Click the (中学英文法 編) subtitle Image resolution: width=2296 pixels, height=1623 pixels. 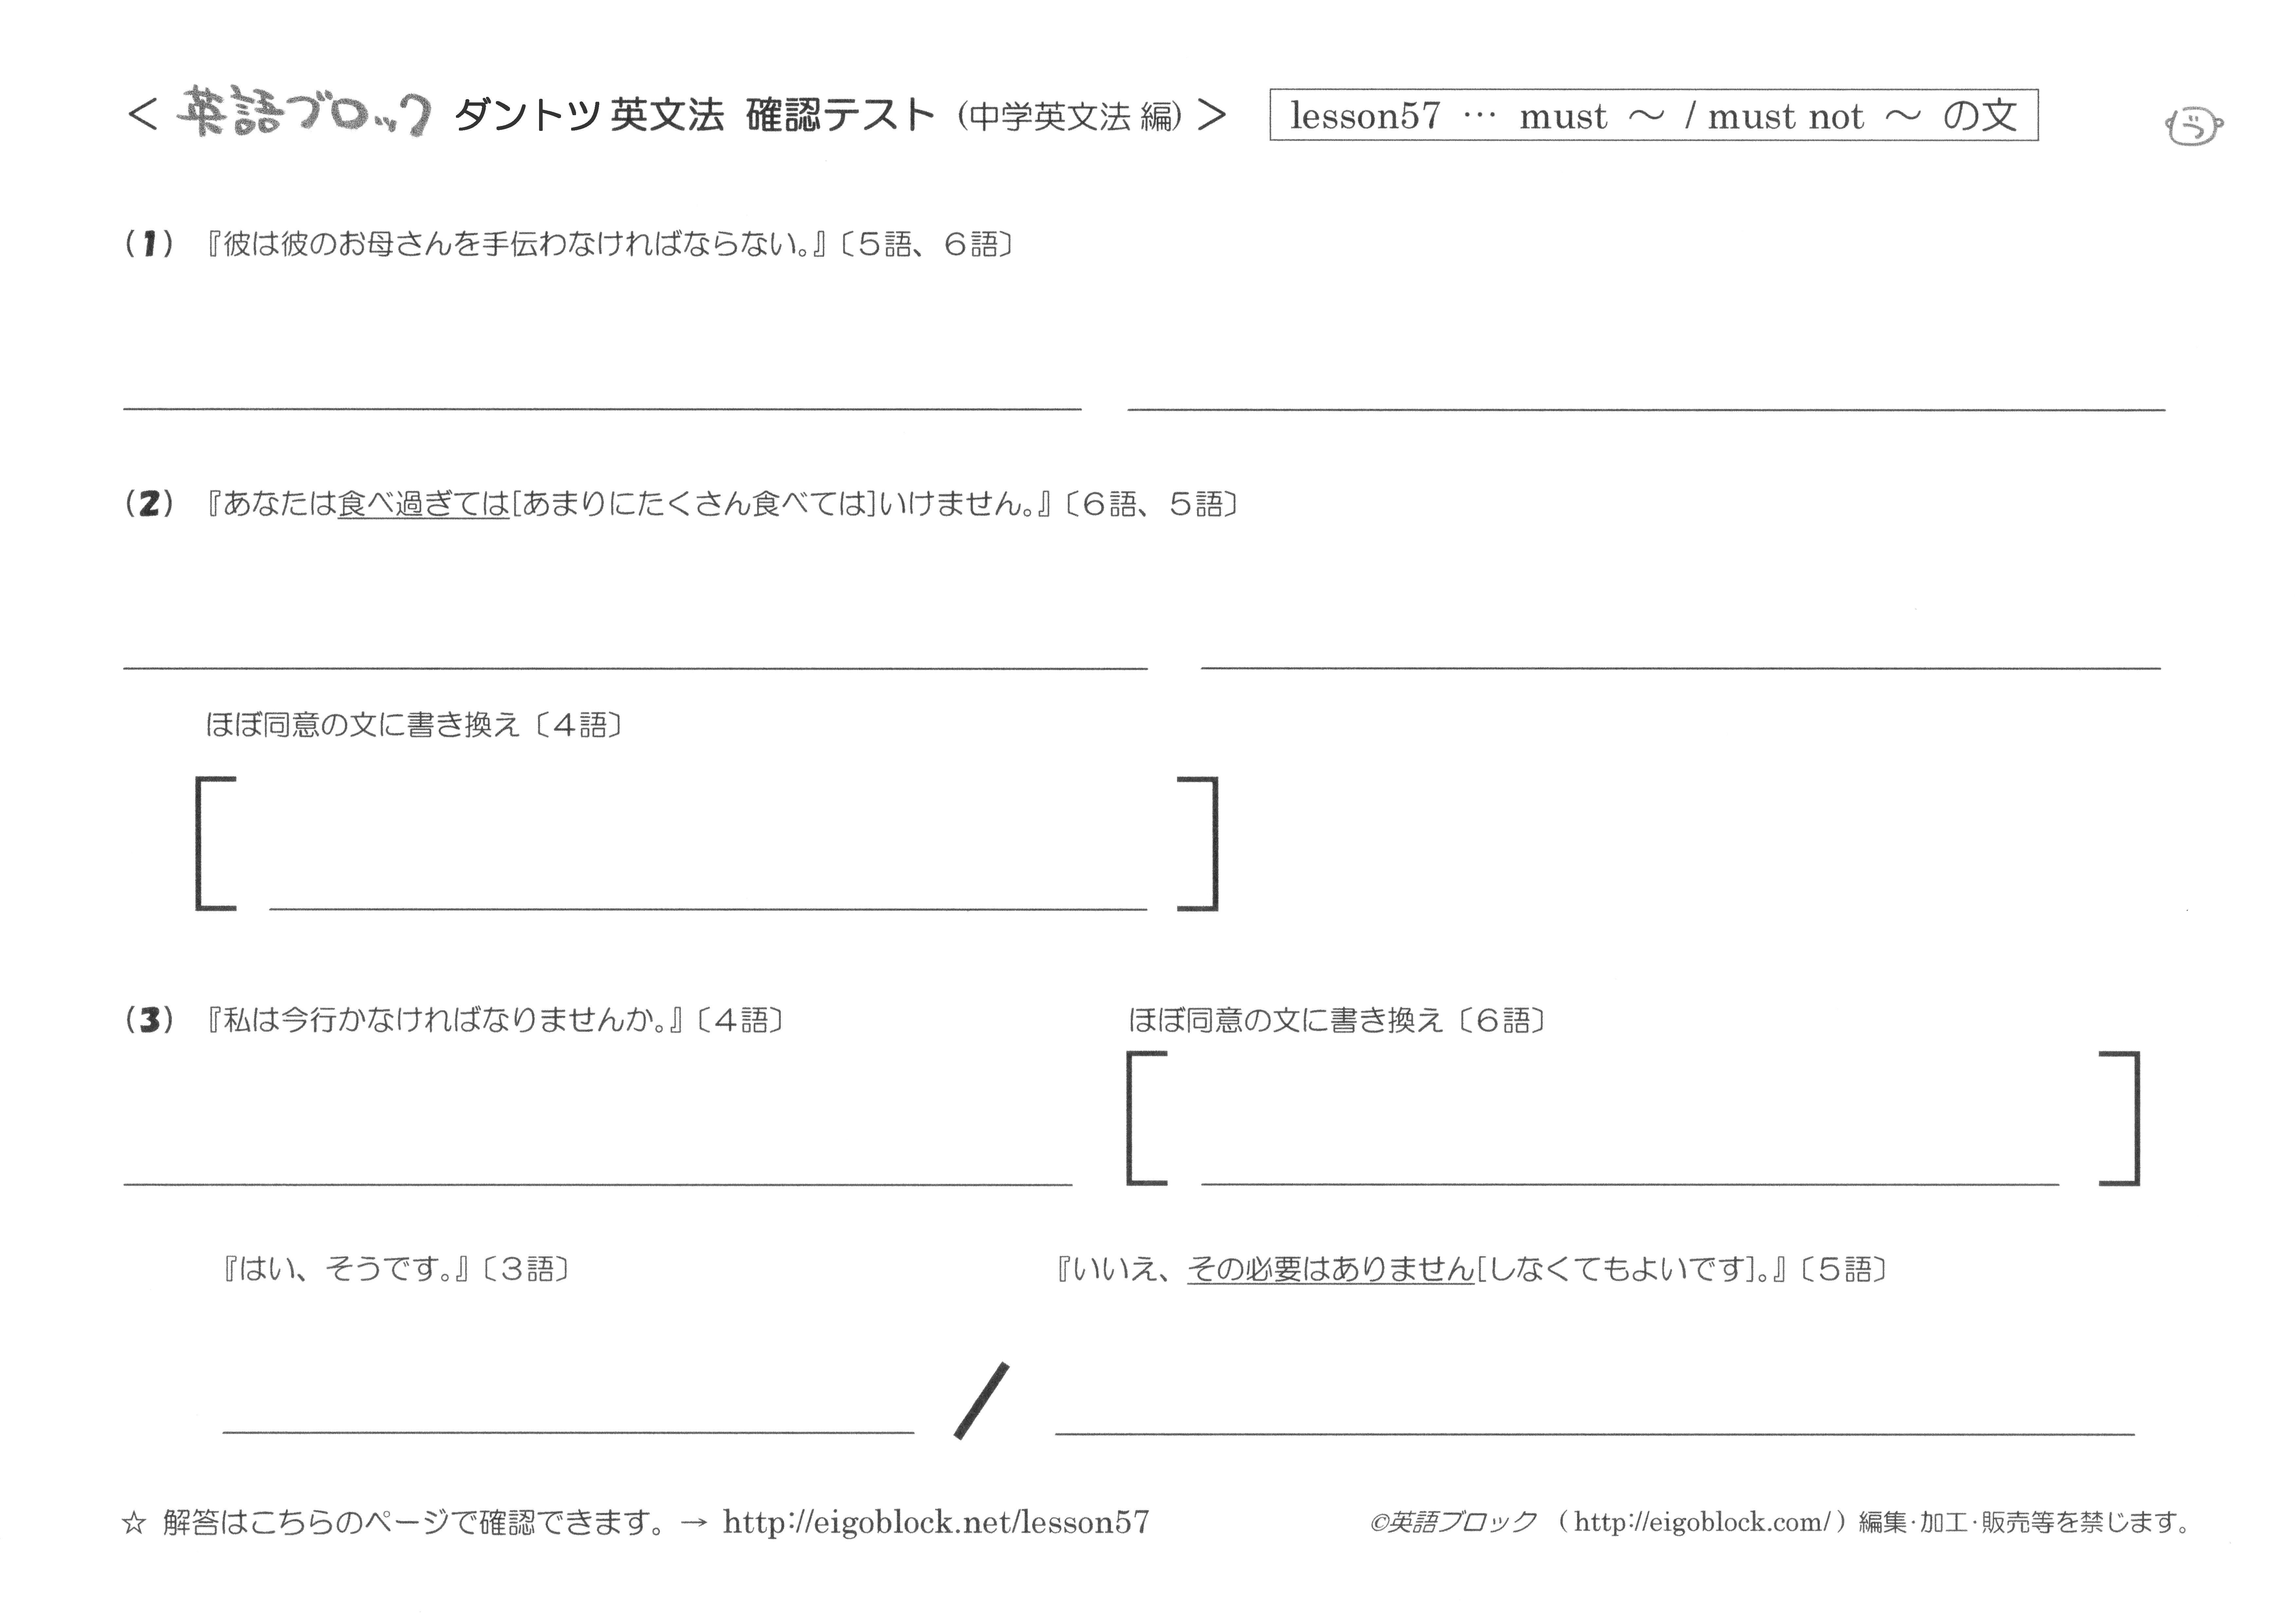1070,117
